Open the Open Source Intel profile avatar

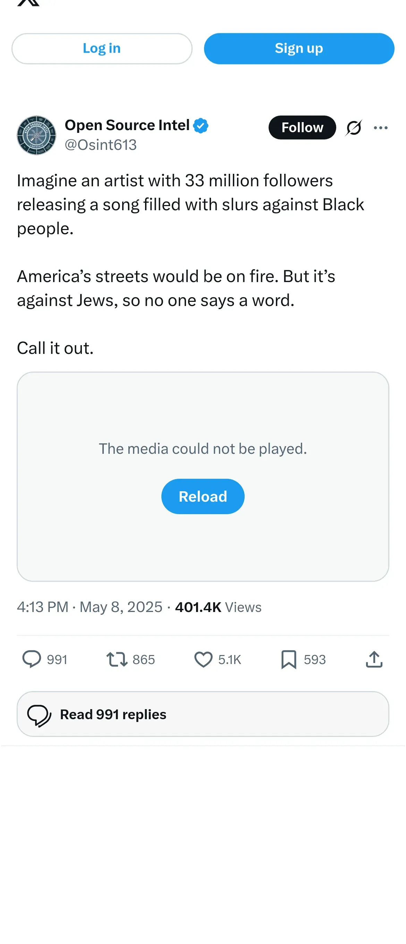coord(36,135)
